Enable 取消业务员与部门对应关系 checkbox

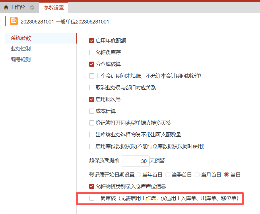pyautogui.click(x=92, y=88)
